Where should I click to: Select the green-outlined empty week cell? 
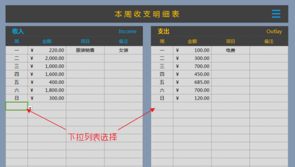(x=17, y=106)
